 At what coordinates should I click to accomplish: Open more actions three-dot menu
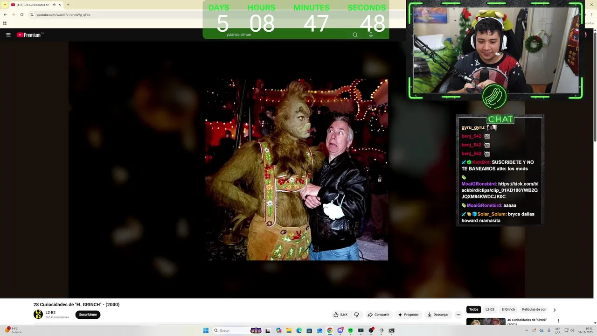click(x=458, y=315)
